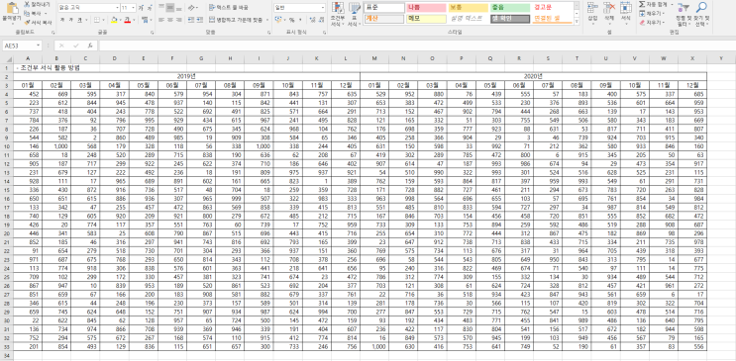Click the Clear eraser icon

[x=642, y=22]
